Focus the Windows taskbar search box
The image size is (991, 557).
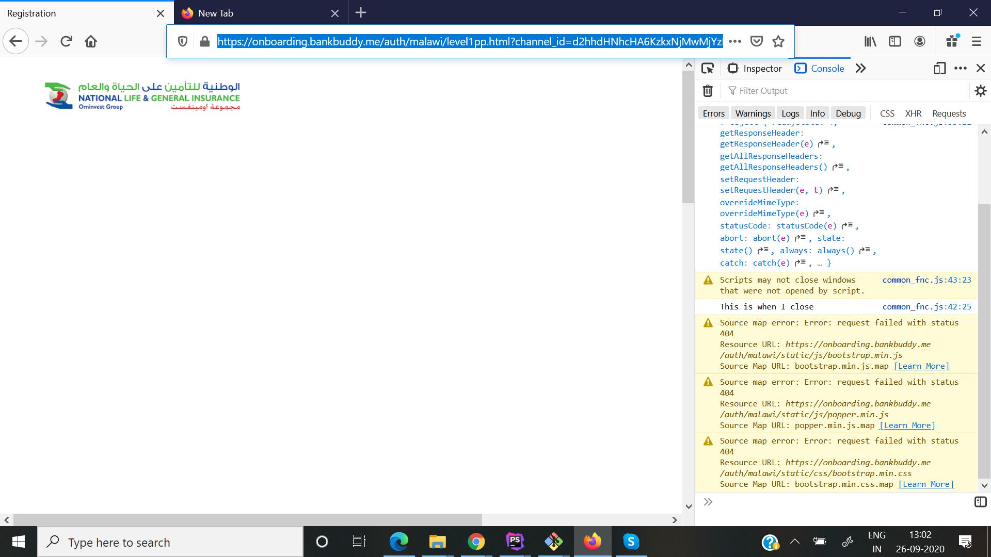click(170, 542)
